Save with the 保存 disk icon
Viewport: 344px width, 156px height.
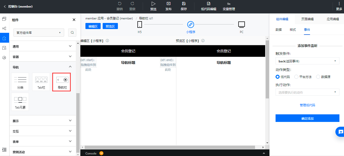coord(184,4)
